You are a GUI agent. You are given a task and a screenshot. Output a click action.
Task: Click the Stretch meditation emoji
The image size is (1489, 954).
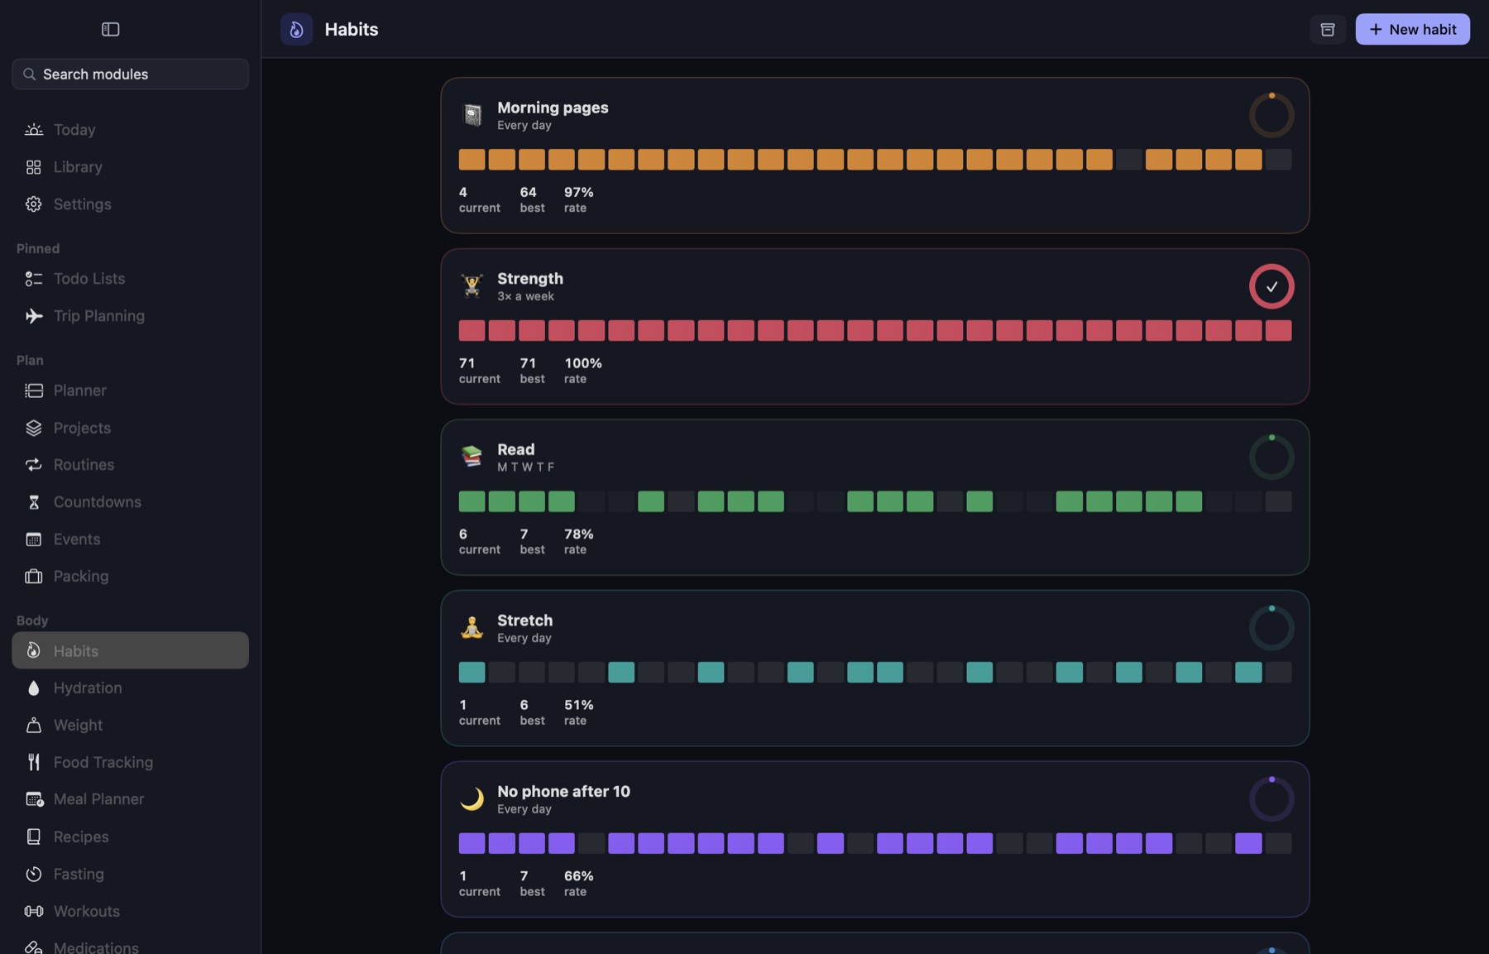click(x=472, y=628)
